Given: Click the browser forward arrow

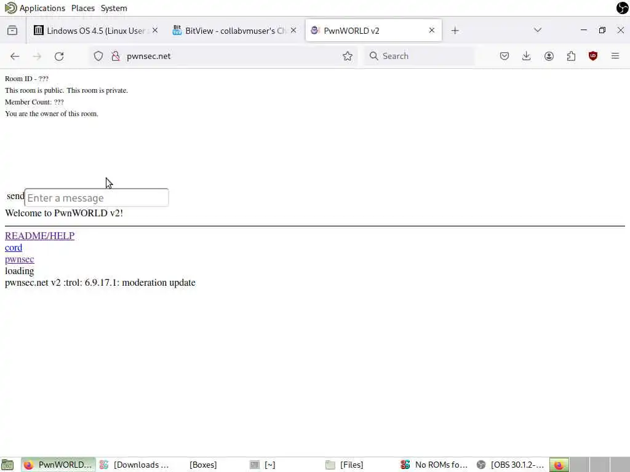Looking at the screenshot, I should 37,56.
